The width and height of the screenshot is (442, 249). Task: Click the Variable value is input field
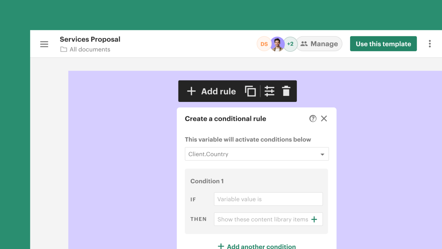pyautogui.click(x=268, y=199)
